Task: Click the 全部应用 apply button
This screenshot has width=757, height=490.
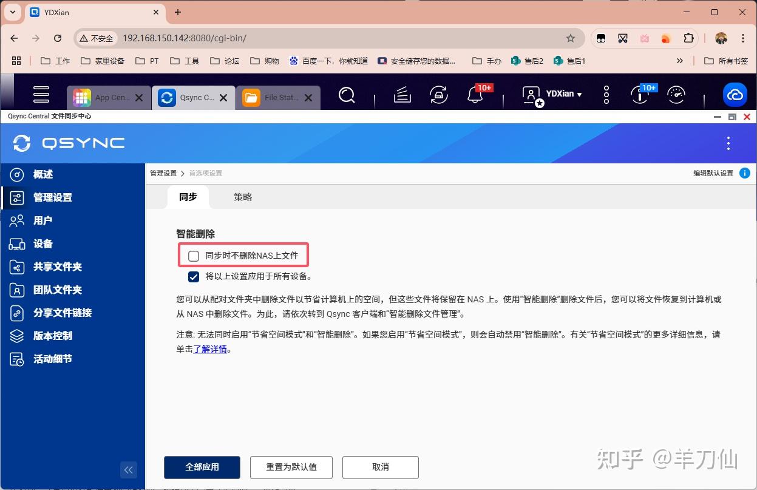Action: tap(202, 467)
